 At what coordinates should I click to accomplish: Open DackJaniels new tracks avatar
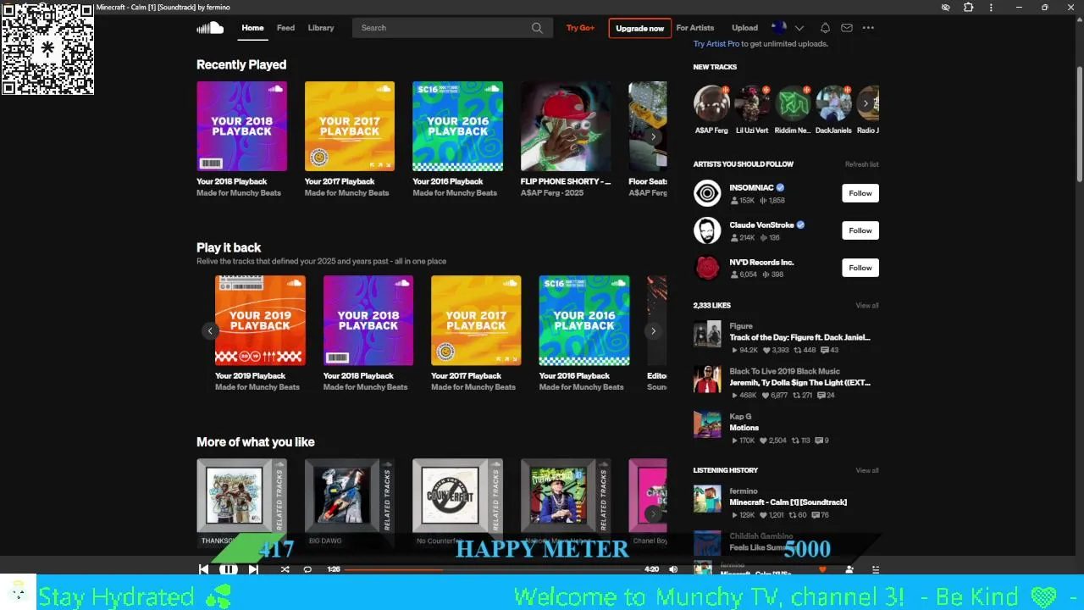[x=833, y=103]
